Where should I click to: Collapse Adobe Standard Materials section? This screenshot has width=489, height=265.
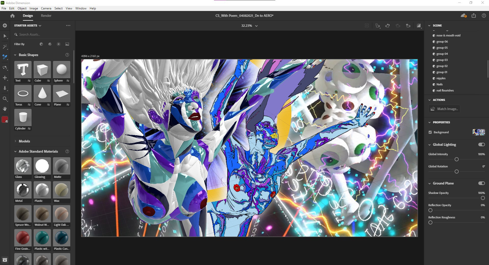(x=15, y=151)
